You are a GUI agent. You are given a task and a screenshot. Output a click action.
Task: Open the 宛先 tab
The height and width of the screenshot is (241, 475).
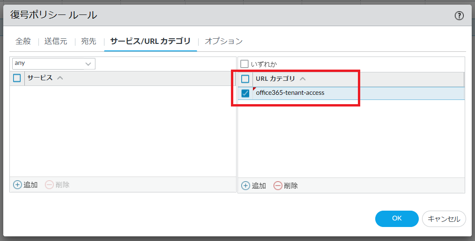point(89,41)
